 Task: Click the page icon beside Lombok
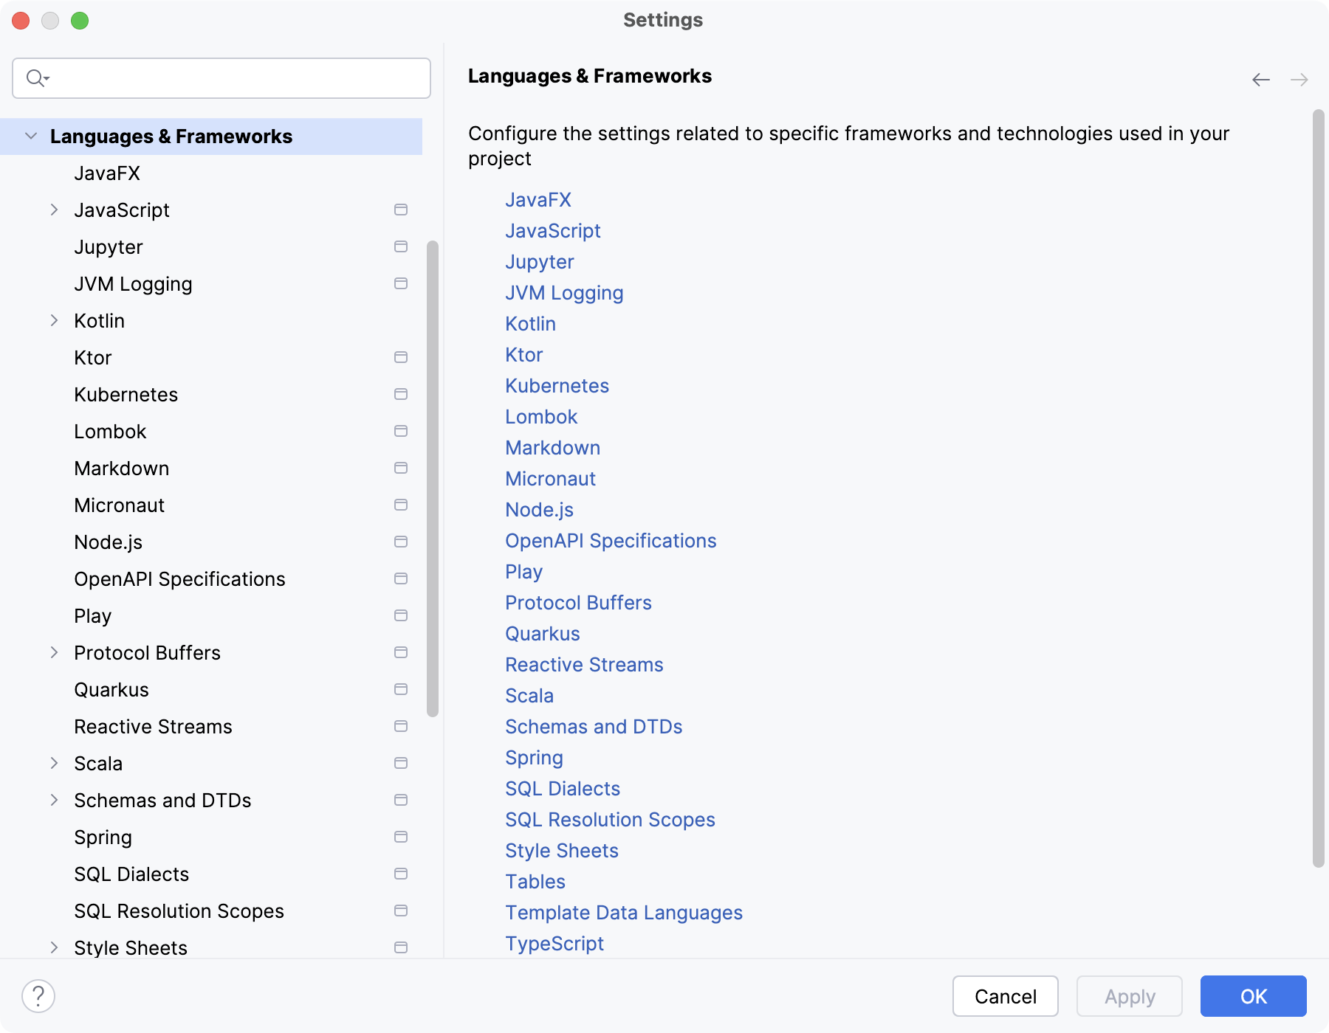point(401,431)
